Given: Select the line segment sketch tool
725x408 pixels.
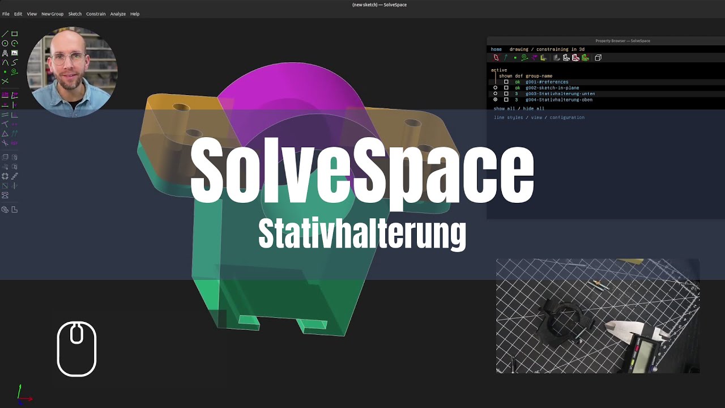Looking at the screenshot, I should pyautogui.click(x=5, y=33).
